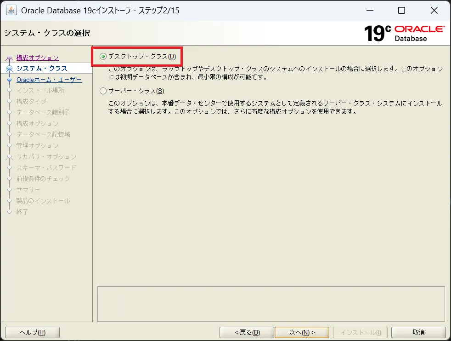Cancel installation with 取消 button
Image resolution: width=451 pixels, height=341 pixels.
(418, 332)
